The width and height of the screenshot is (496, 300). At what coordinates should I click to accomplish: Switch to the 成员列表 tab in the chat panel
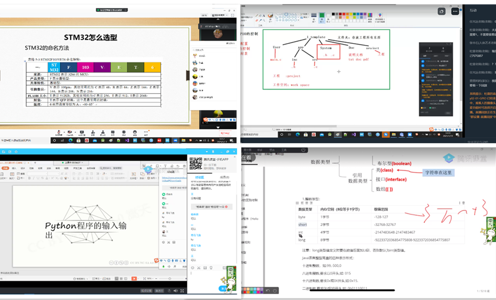pyautogui.click(x=224, y=177)
